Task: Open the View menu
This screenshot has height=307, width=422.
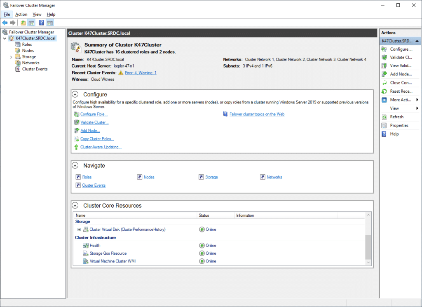Action: (x=37, y=14)
